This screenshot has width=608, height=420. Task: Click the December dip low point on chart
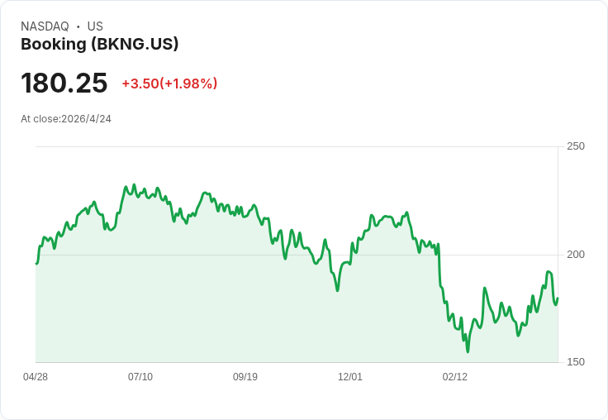(337, 290)
